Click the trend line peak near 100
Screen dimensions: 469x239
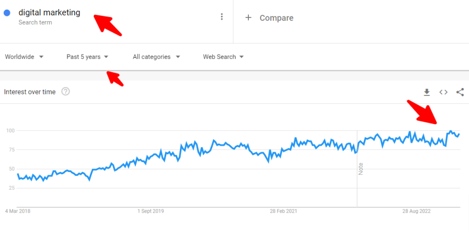[450, 131]
